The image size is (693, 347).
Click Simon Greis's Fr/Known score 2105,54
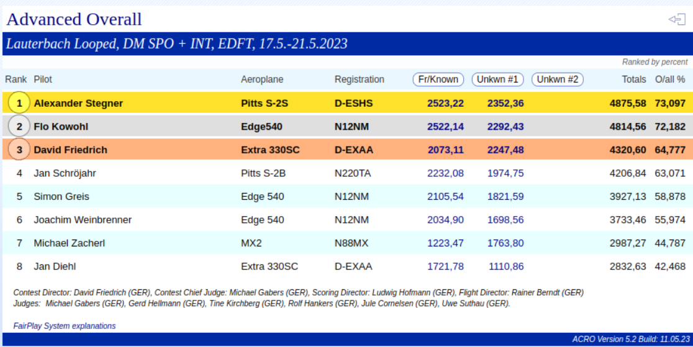(x=445, y=196)
